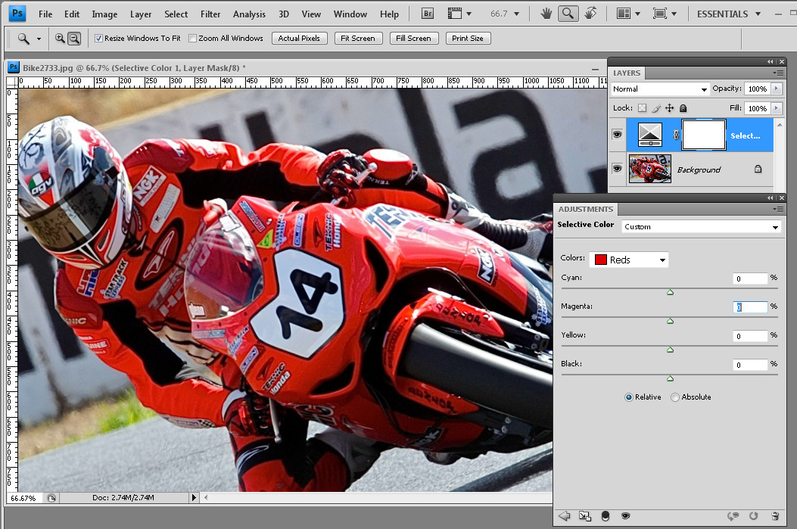Select the Zoom tool in application bar
The image size is (797, 529).
point(568,14)
